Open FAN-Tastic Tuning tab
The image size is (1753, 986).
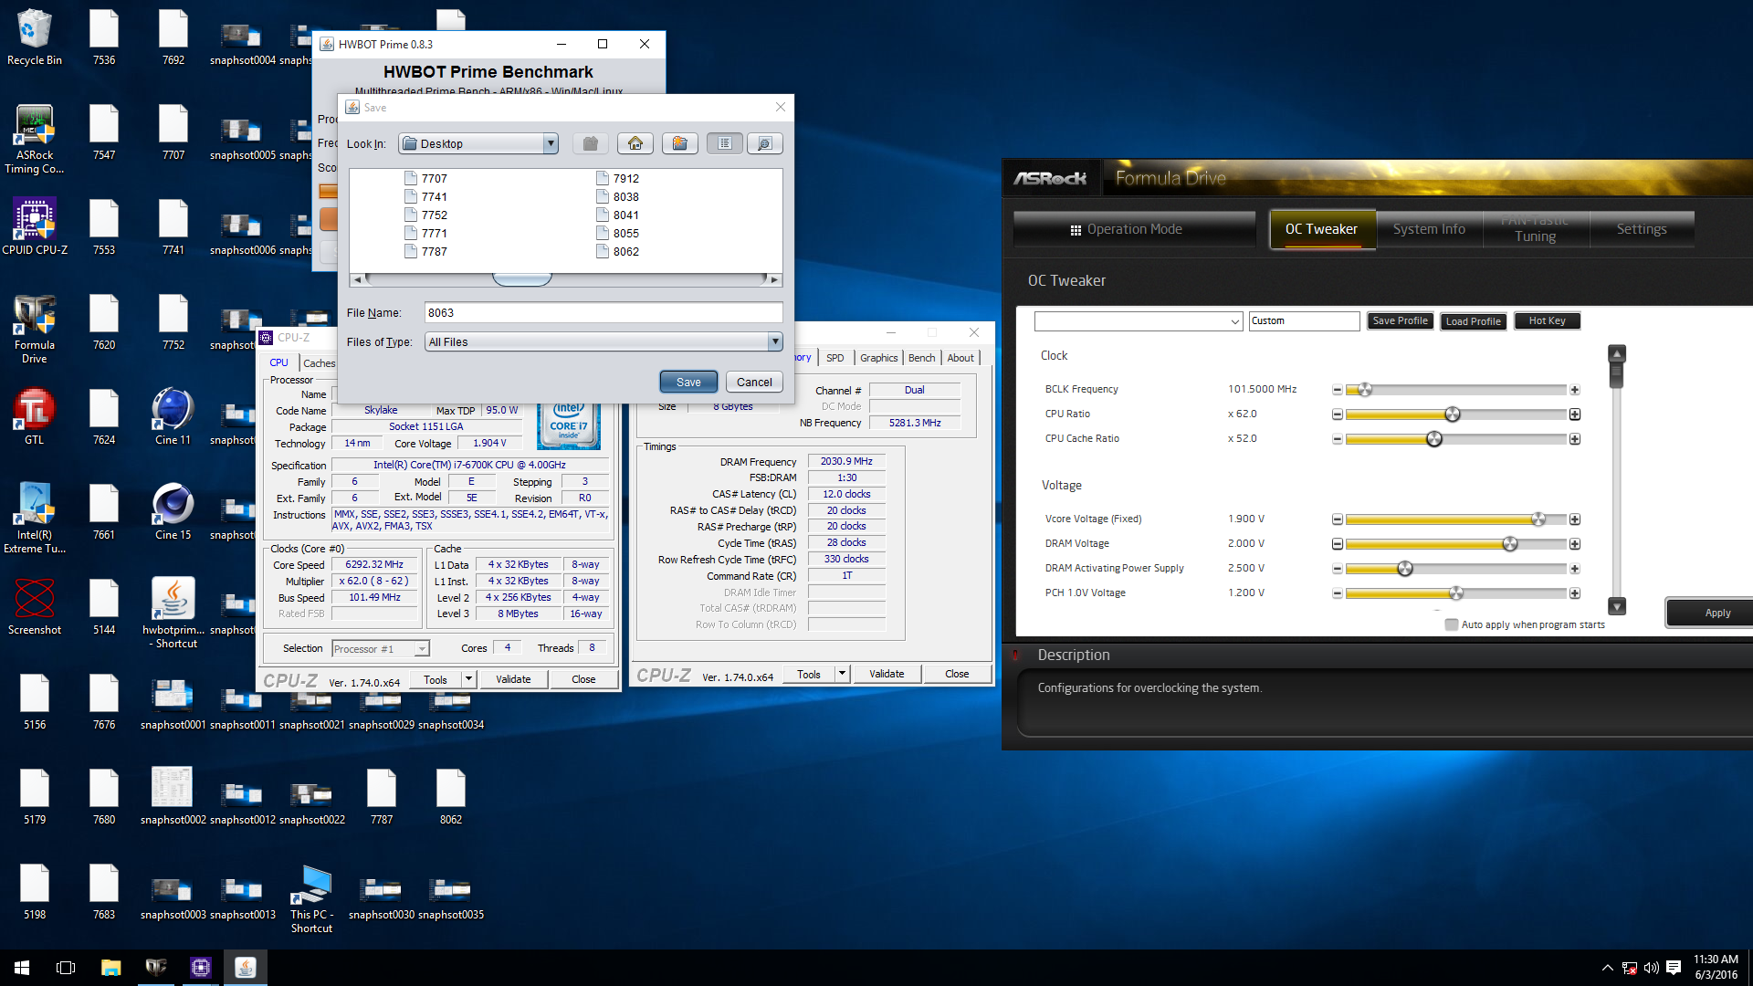point(1536,229)
